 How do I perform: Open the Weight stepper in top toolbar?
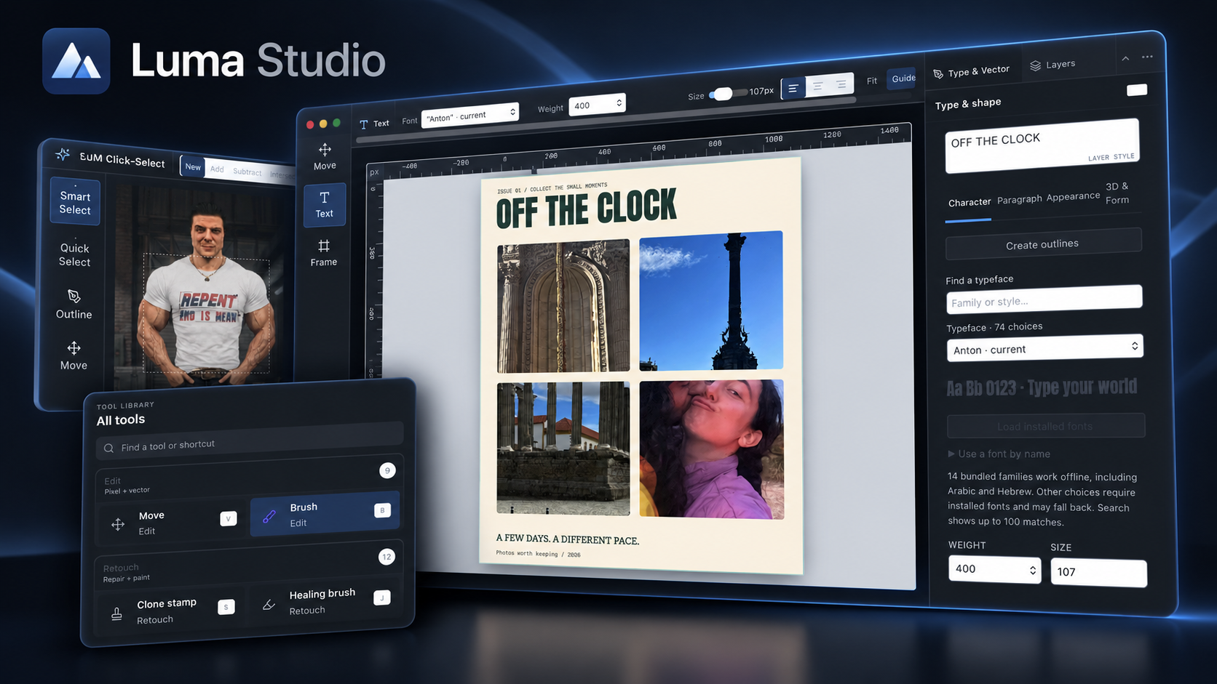tap(597, 105)
